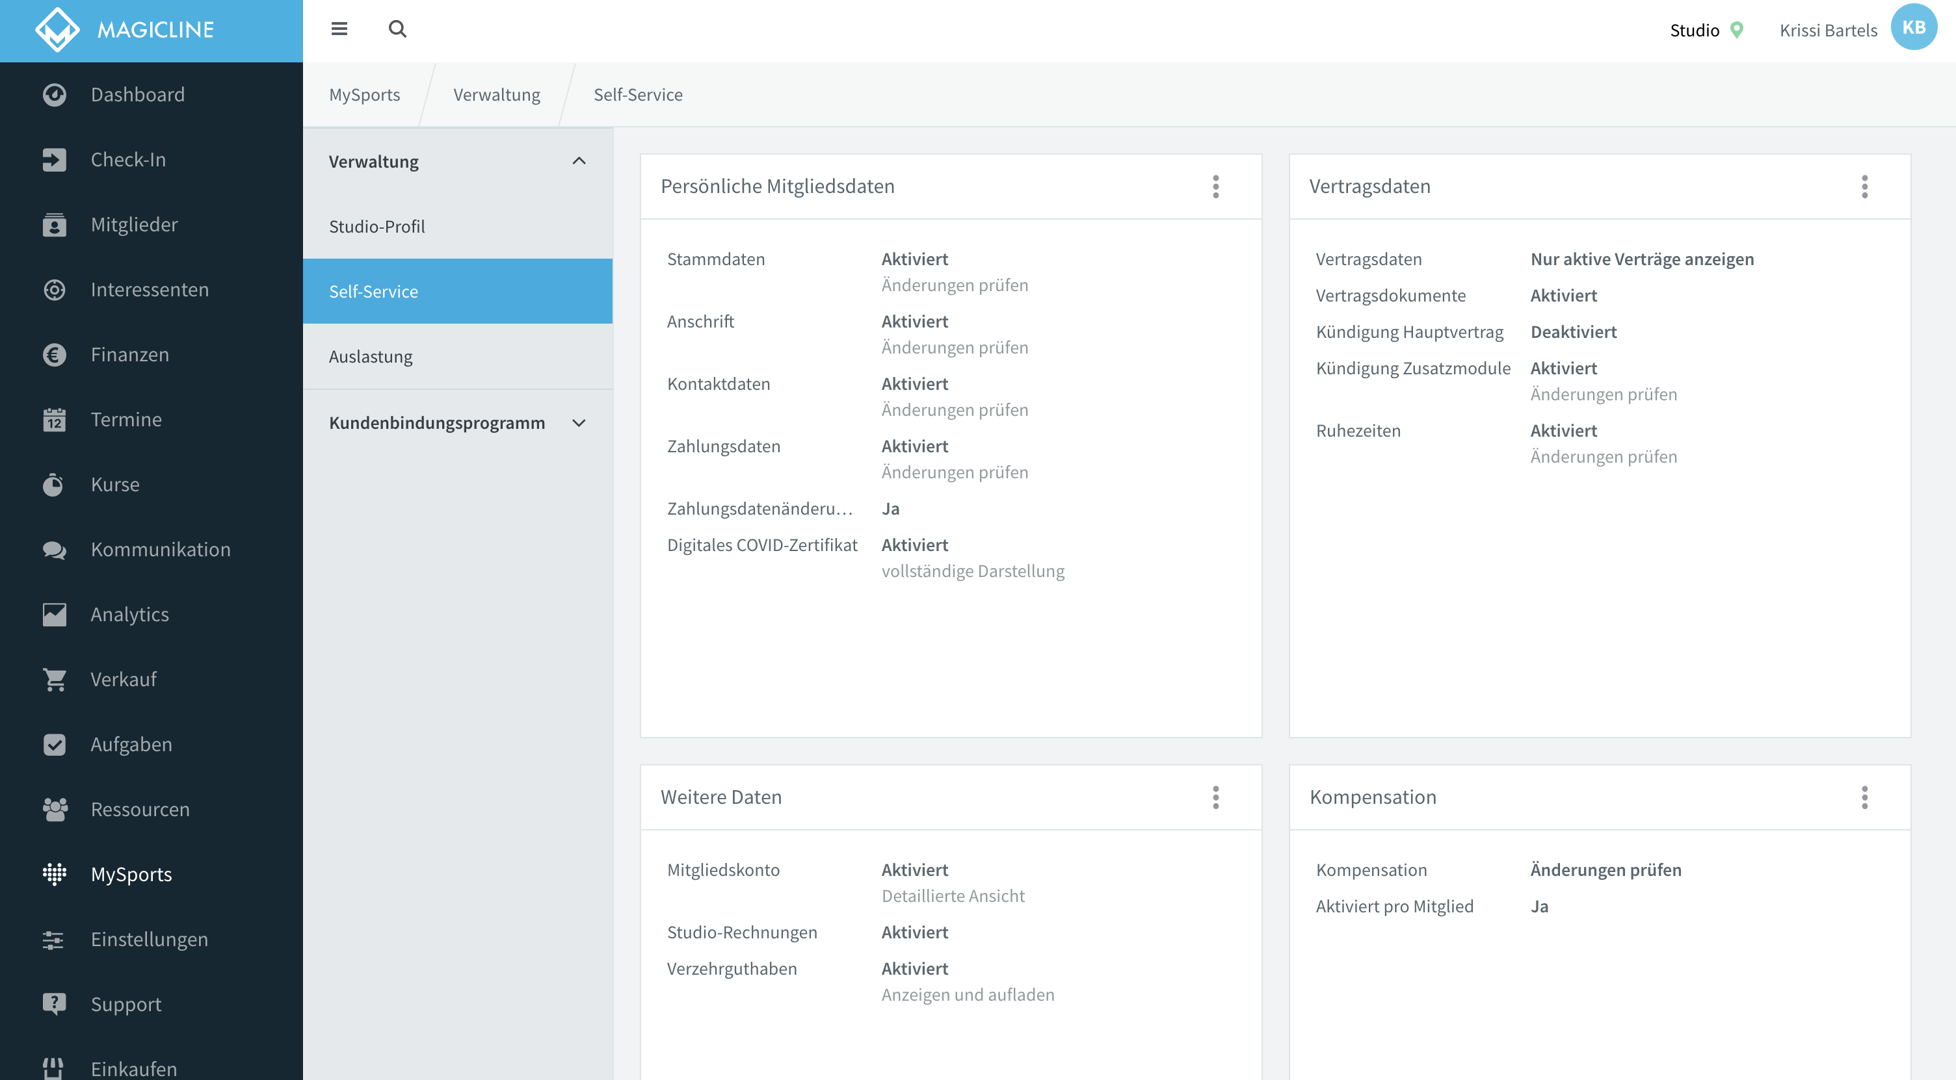Toggle the hamburger menu icon
Image resolution: width=1956 pixels, height=1080 pixels.
point(339,29)
